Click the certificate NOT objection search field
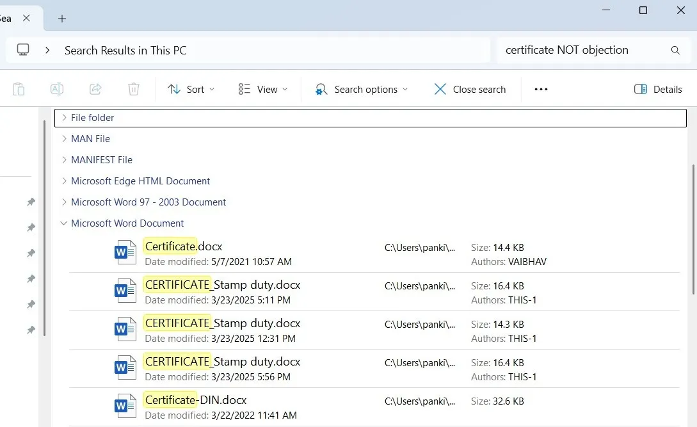 566,50
